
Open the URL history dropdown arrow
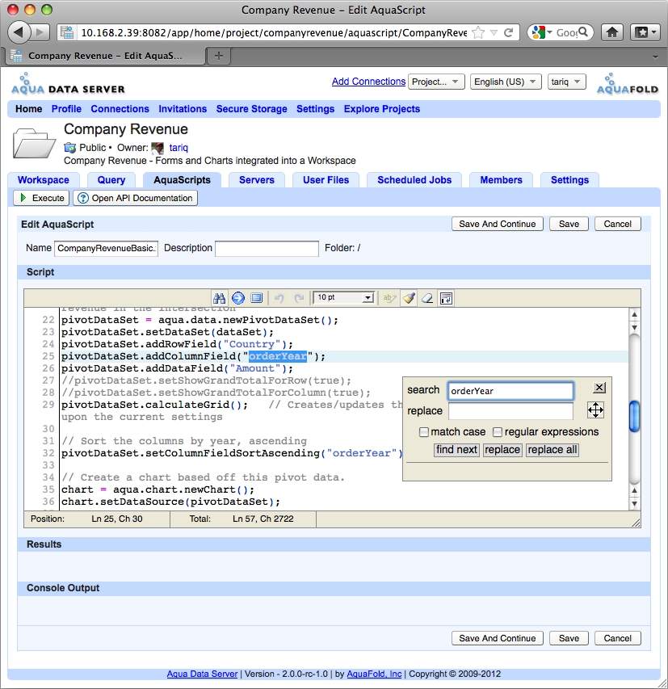tap(494, 32)
